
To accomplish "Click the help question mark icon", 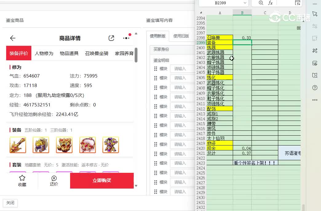I will click(x=315, y=88).
